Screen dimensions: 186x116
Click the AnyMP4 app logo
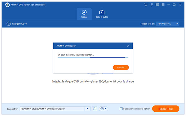7,5
